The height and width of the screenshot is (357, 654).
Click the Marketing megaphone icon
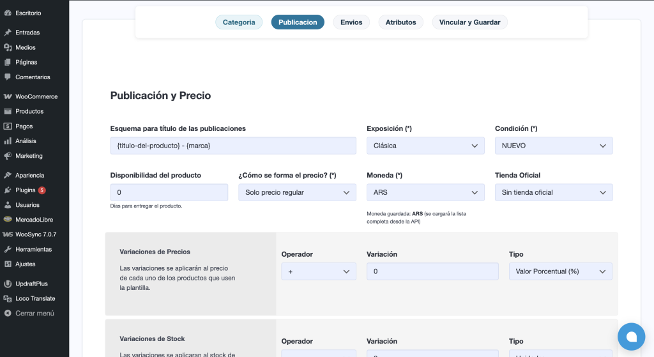tap(8, 156)
